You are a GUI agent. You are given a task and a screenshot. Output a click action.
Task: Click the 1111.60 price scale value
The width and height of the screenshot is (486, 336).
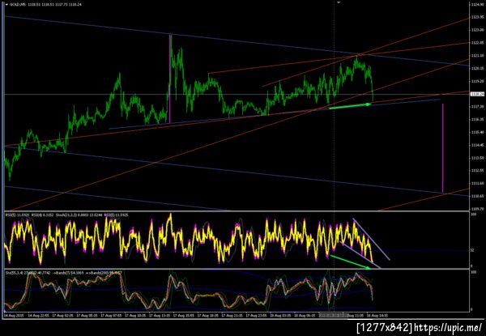tap(479, 183)
